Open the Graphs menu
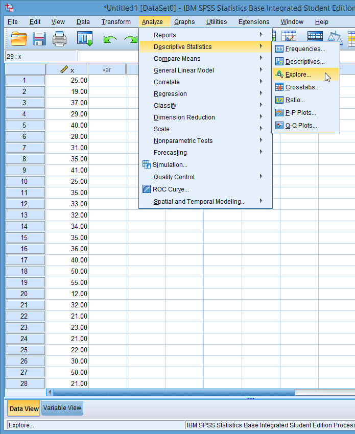The image size is (355, 434). 184,22
